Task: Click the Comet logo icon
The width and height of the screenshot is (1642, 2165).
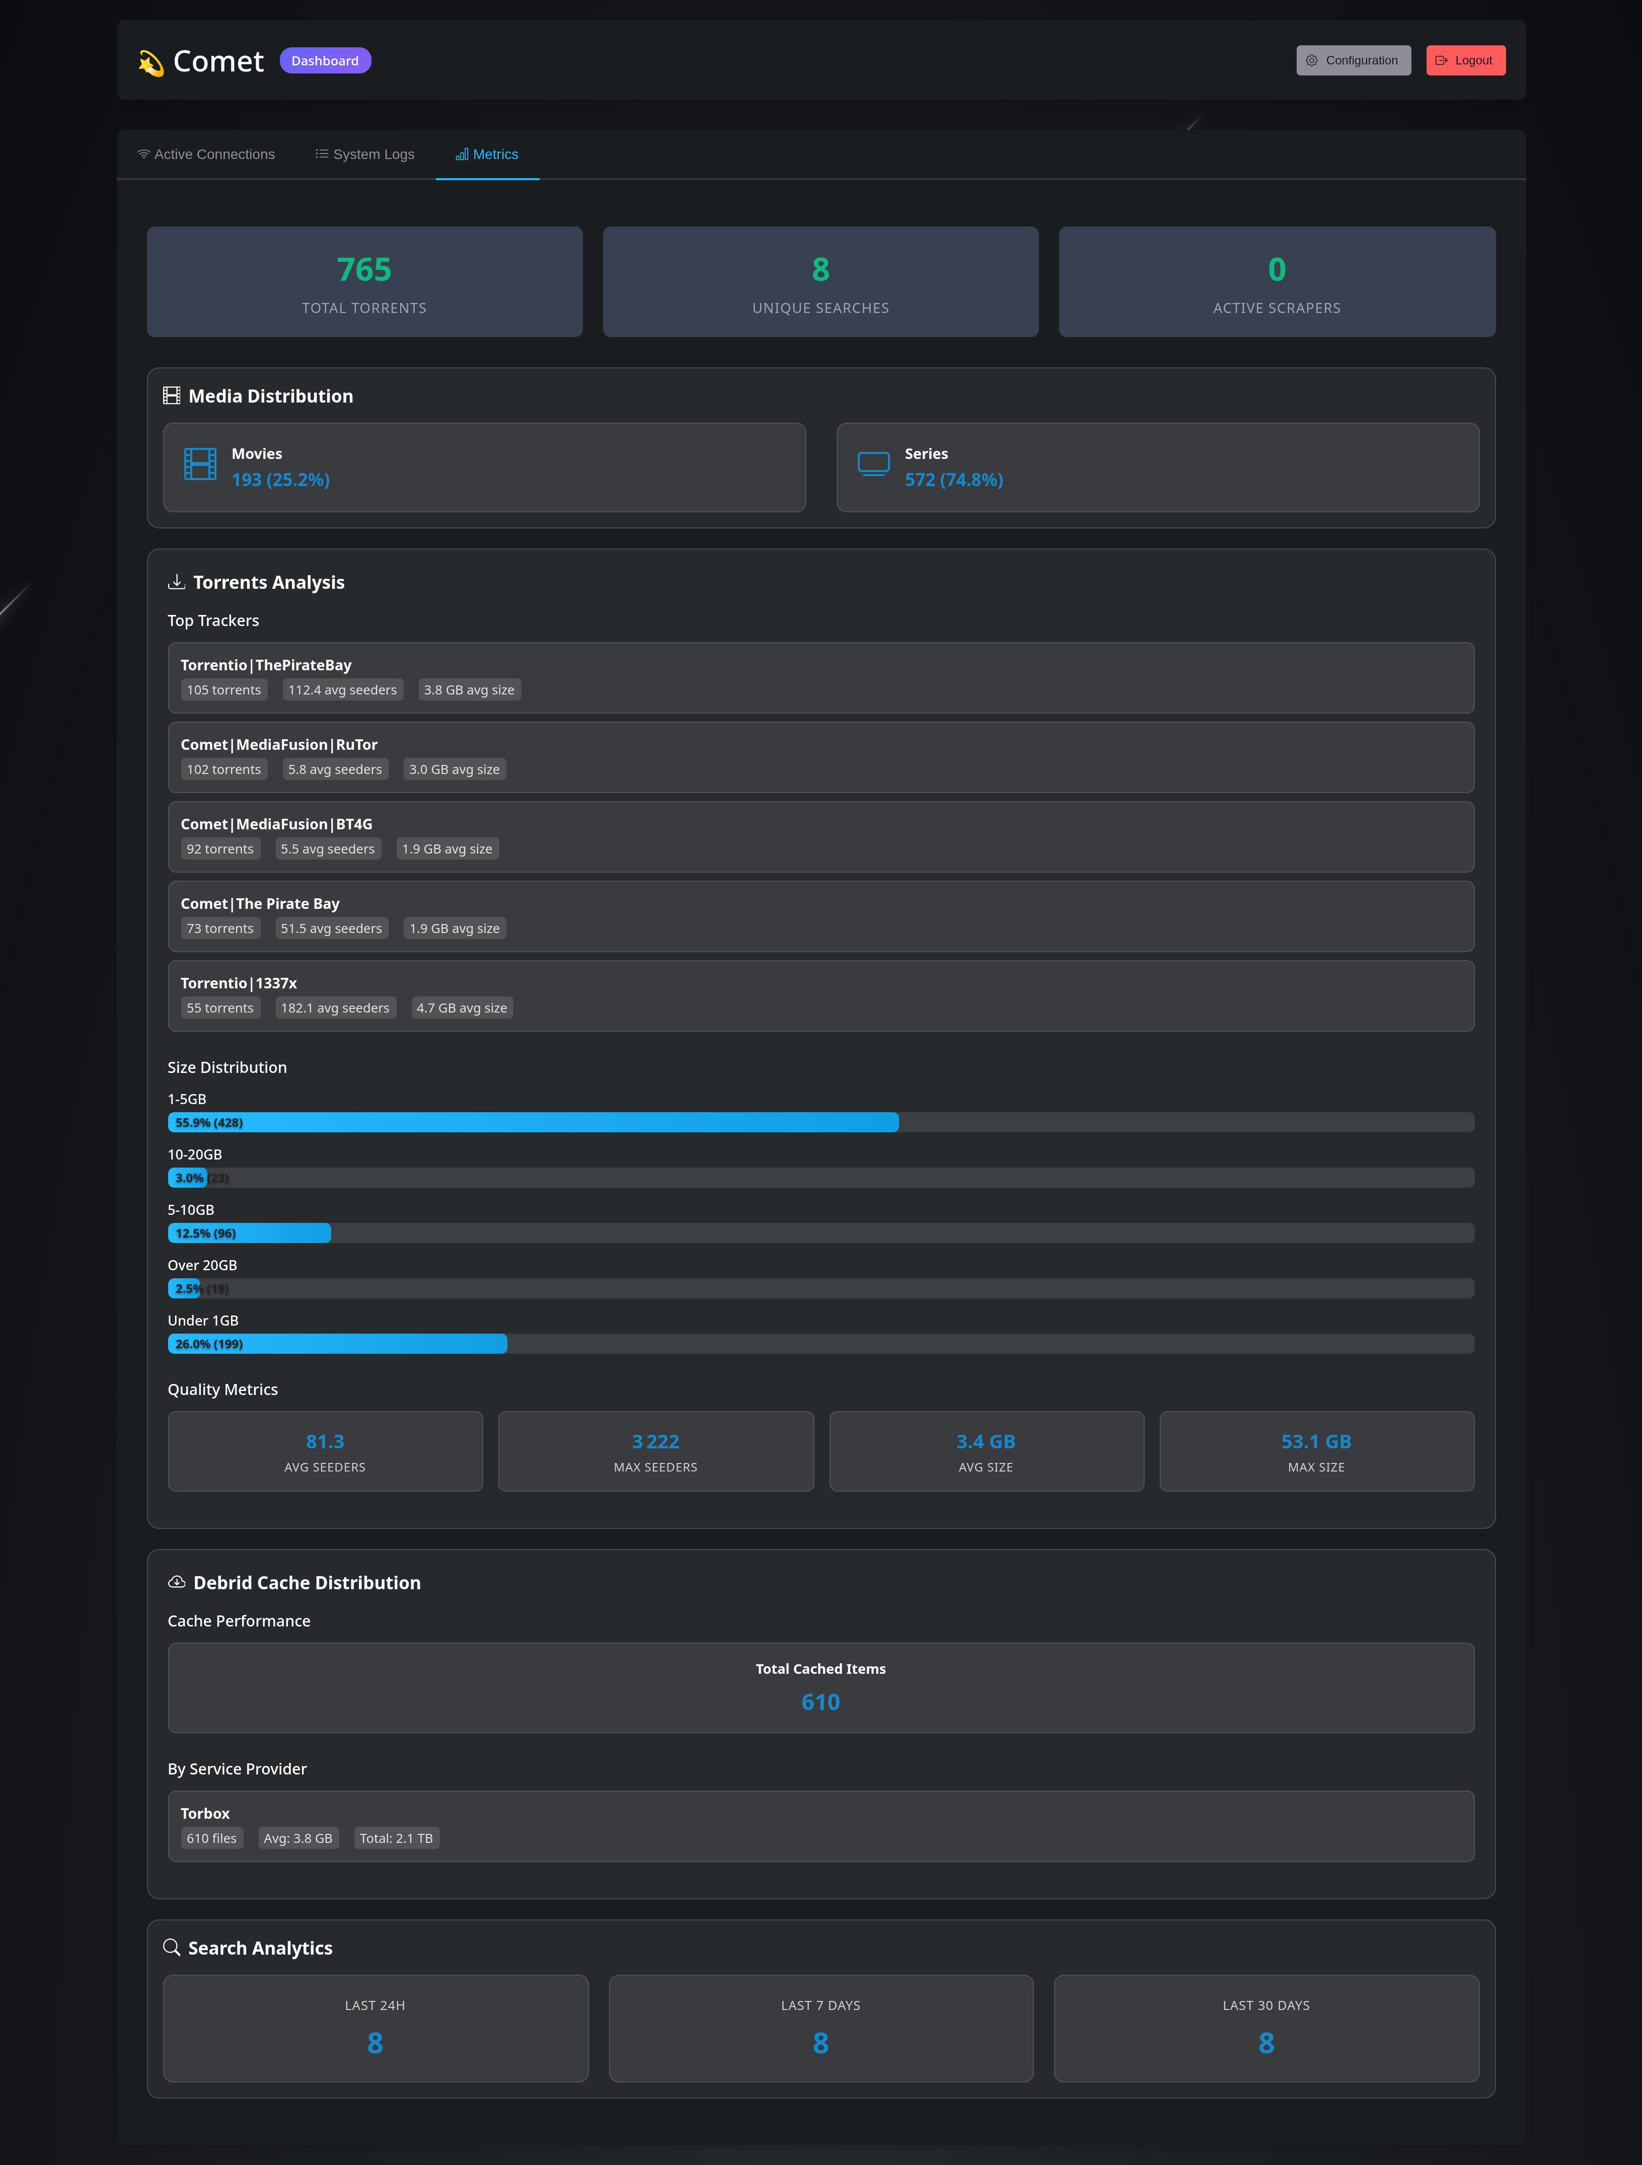Action: (151, 62)
